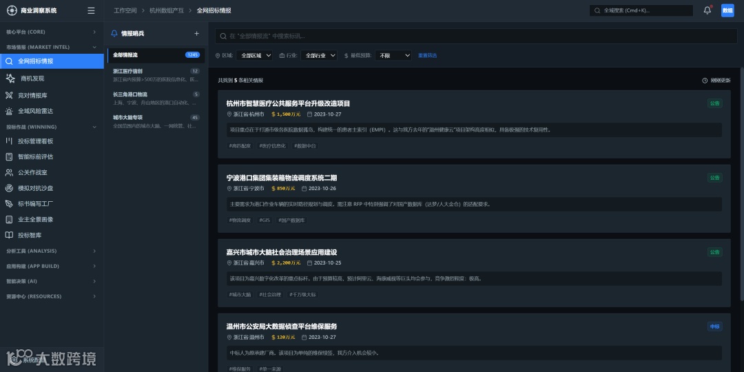
Task: Click the magnifier icon in global search
Action: pos(597,10)
